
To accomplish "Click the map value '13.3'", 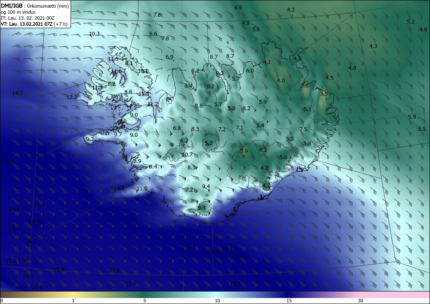I will coord(72,97).
